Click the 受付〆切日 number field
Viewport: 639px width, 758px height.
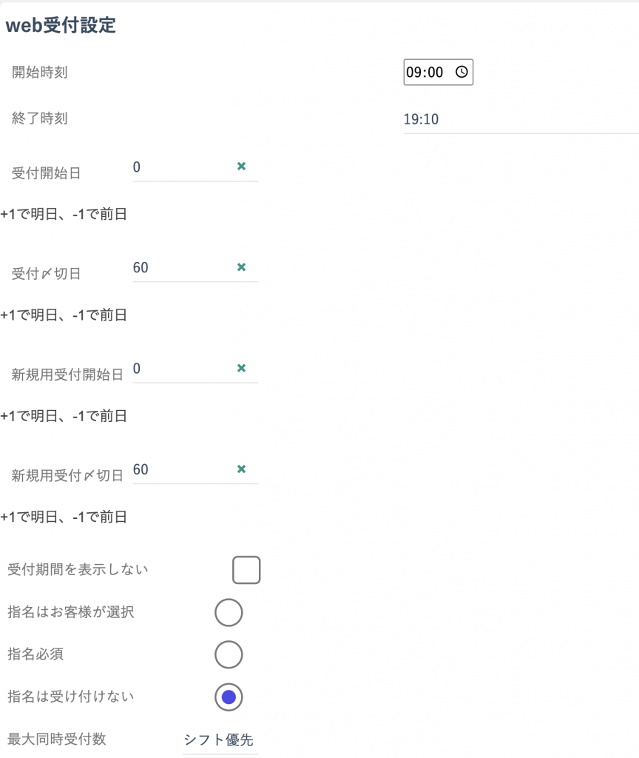[x=183, y=268]
